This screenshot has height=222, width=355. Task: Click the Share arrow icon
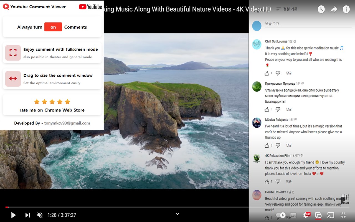point(334,9)
